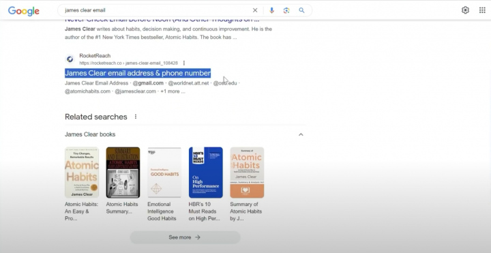This screenshot has height=253, width=491.
Task: Click the Google logo
Action: (x=24, y=11)
